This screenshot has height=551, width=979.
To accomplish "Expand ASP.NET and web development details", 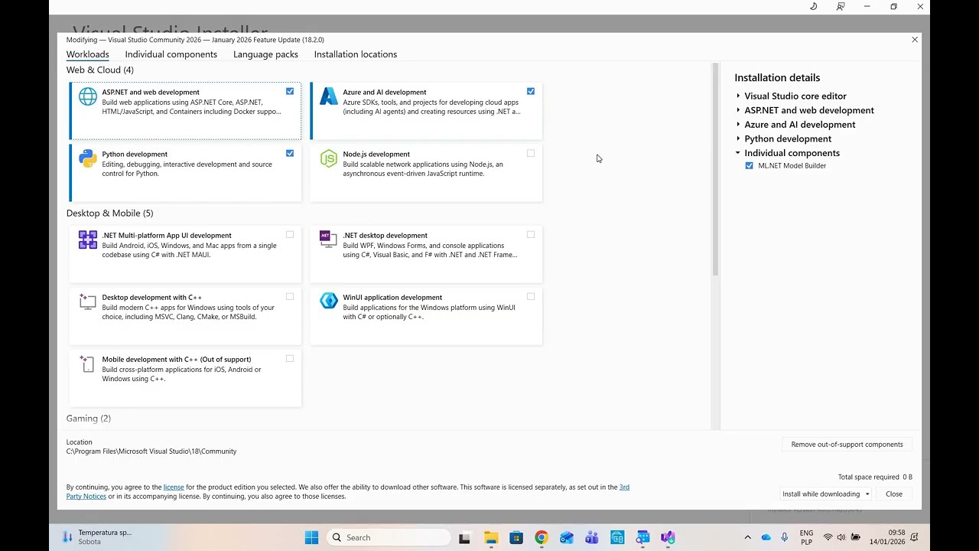I will point(738,110).
